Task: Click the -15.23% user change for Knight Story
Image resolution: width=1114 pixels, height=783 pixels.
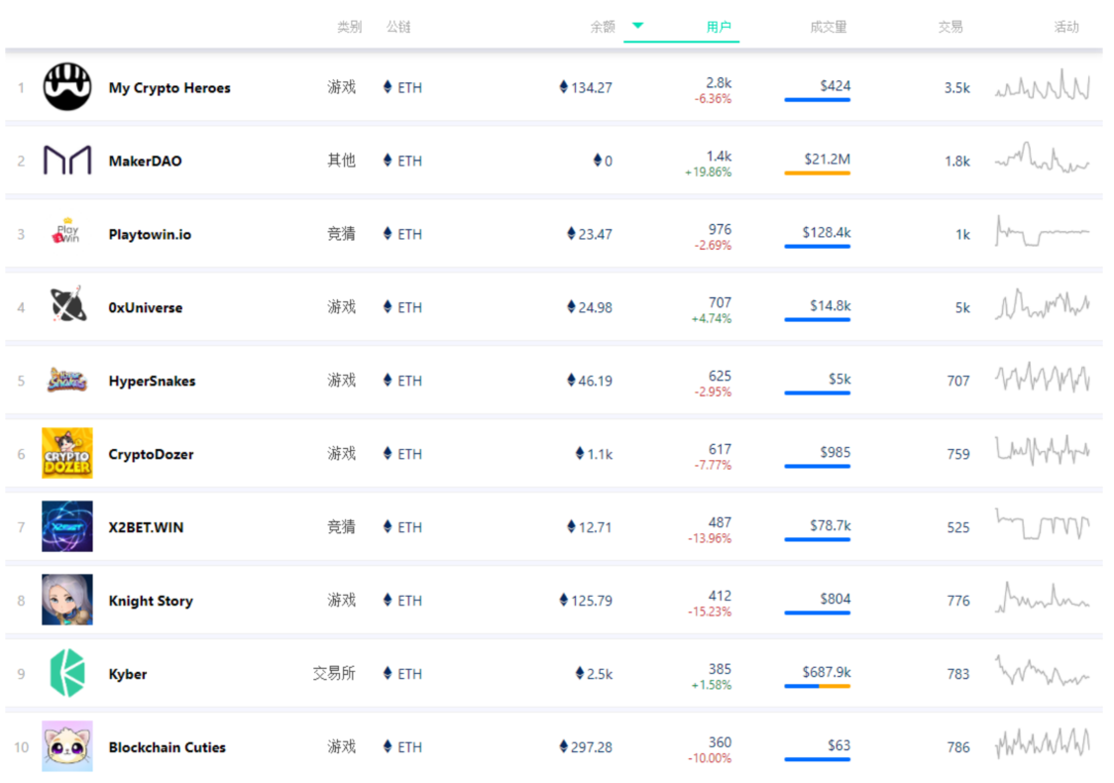Action: click(709, 612)
